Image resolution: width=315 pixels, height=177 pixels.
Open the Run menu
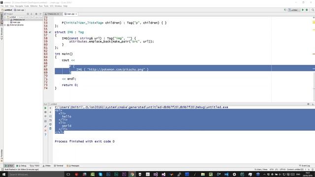(x=41, y=6)
